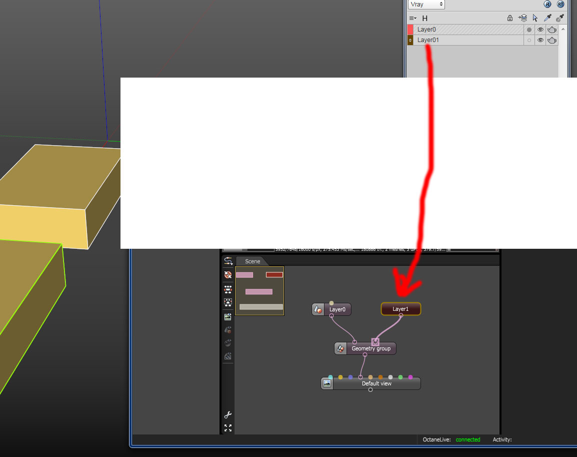Select the Layer0 row in layer list
The image size is (577, 457).
[468, 30]
